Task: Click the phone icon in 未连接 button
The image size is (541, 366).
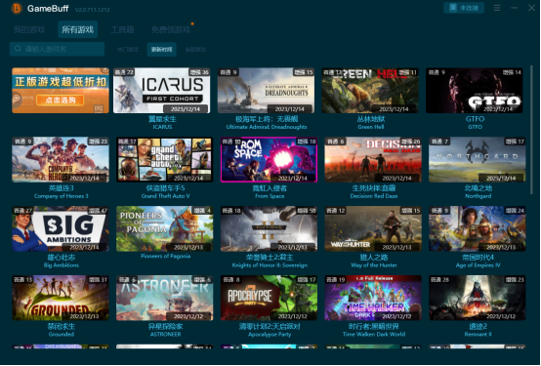Action: pyautogui.click(x=453, y=8)
